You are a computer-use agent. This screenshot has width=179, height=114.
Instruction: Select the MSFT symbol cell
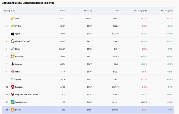click(x=63, y=56)
